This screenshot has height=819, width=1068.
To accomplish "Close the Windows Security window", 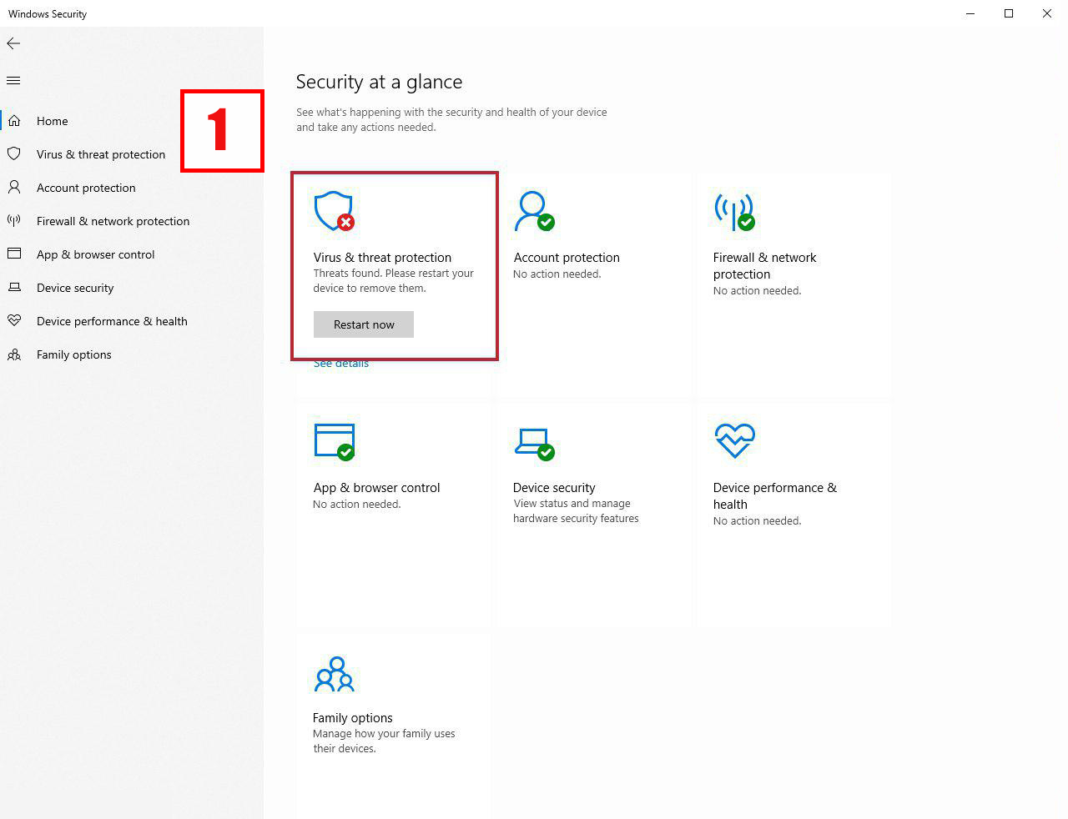I will [1047, 14].
